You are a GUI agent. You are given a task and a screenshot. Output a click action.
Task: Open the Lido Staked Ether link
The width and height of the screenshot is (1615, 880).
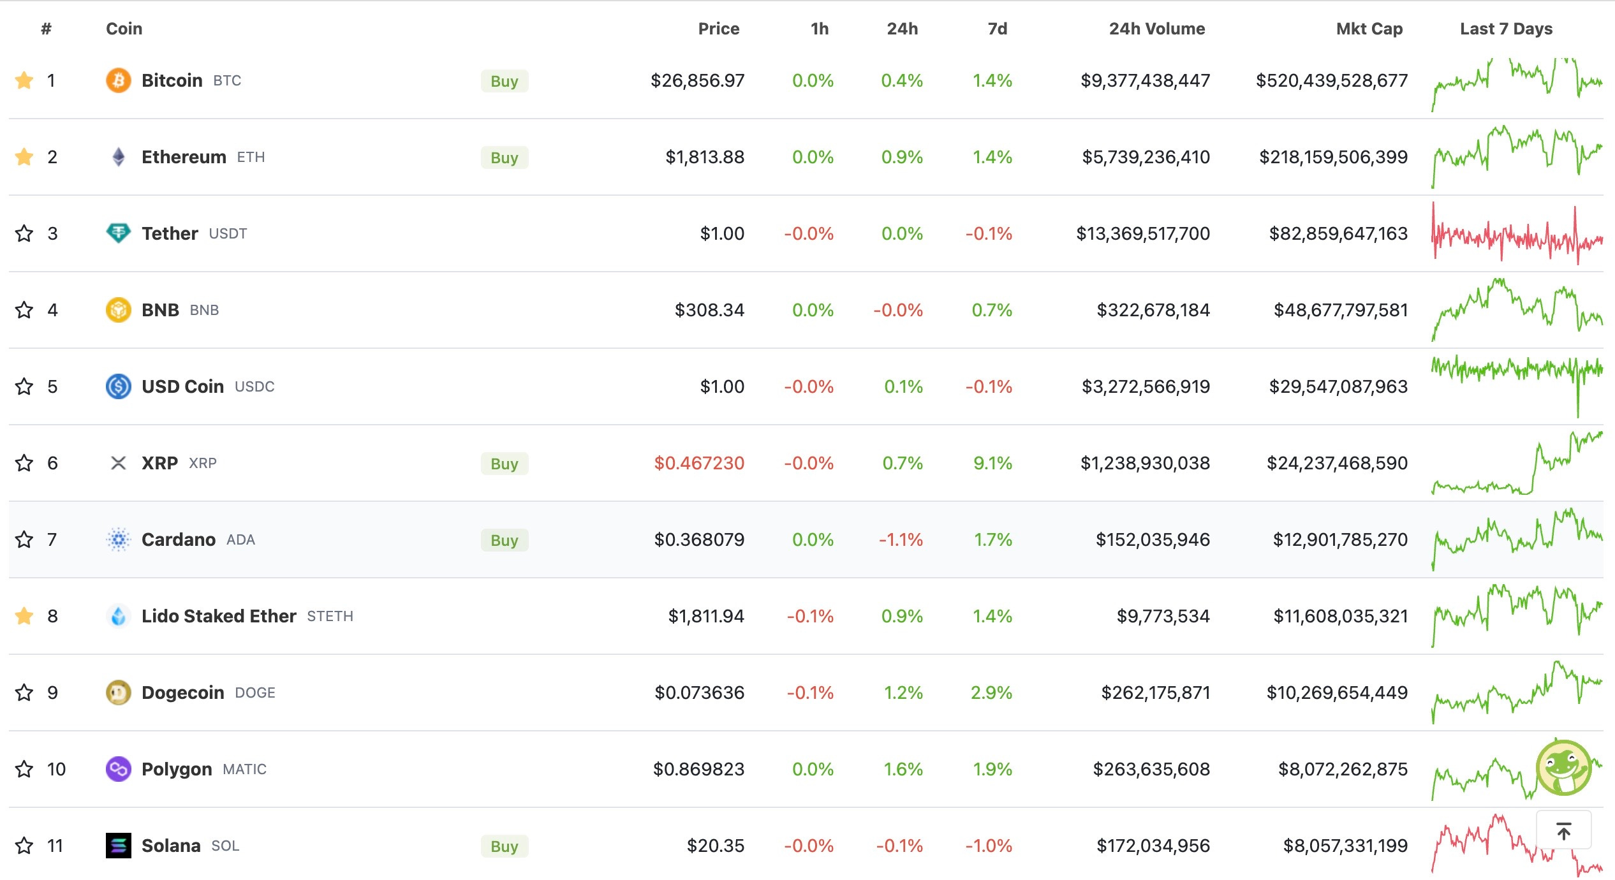coord(219,616)
